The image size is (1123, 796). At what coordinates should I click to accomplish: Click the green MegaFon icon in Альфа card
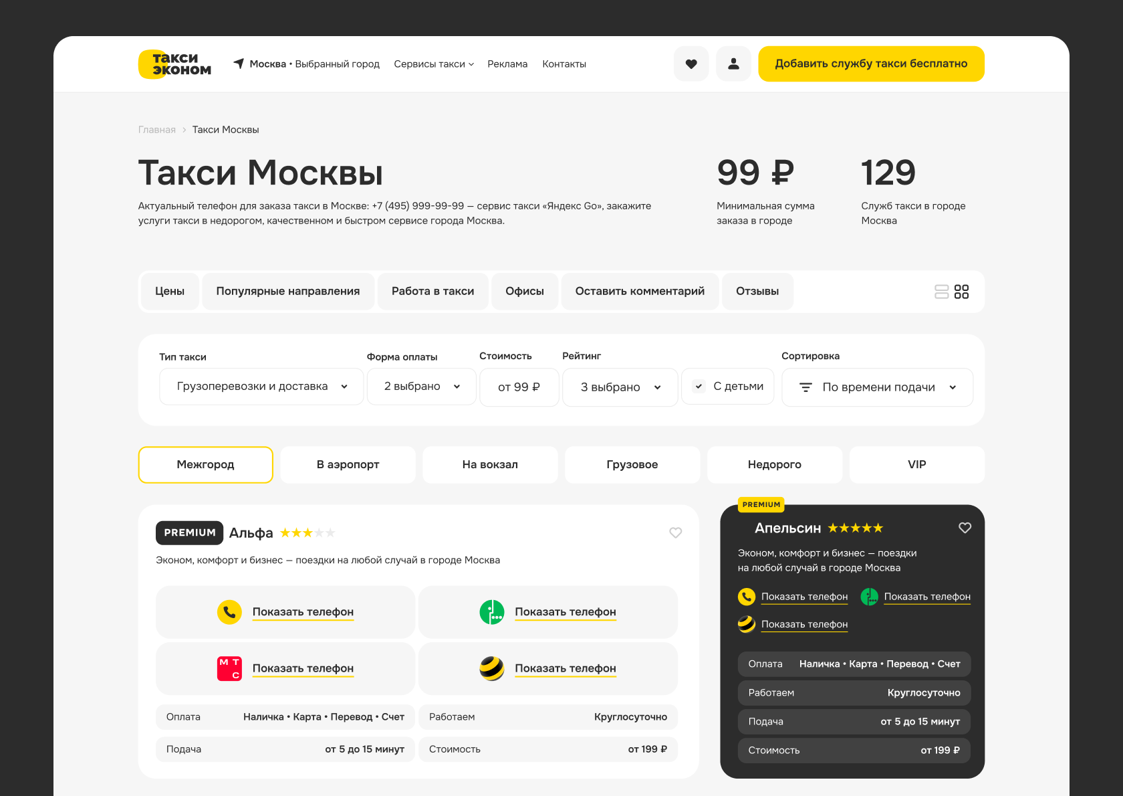[492, 612]
